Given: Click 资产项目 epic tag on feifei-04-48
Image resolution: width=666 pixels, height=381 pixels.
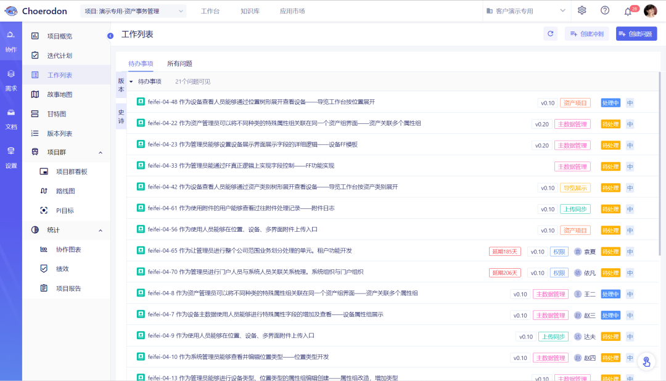Looking at the screenshot, I should [575, 103].
